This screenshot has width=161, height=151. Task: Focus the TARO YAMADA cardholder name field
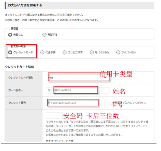pos(78,90)
